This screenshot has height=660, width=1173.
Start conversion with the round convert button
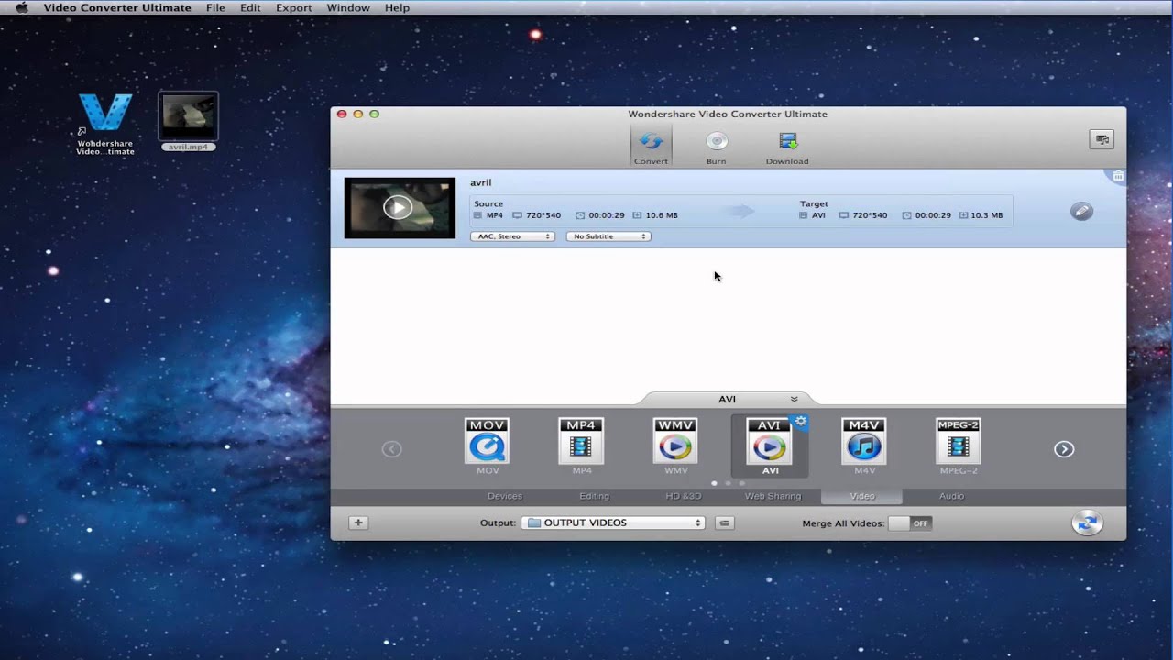click(1087, 522)
